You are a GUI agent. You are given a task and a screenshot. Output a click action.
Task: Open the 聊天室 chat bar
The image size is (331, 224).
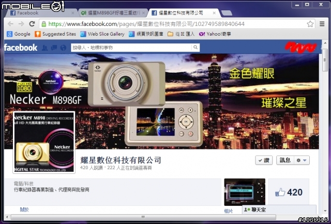[x=279, y=210]
